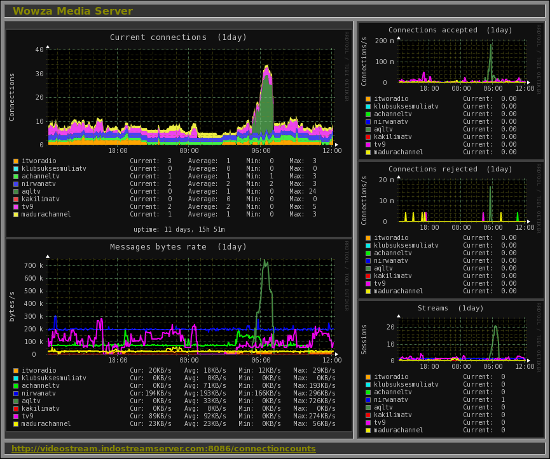Click the uptime 11 days text
The width and height of the screenshot is (550, 459).
pyautogui.click(x=179, y=229)
